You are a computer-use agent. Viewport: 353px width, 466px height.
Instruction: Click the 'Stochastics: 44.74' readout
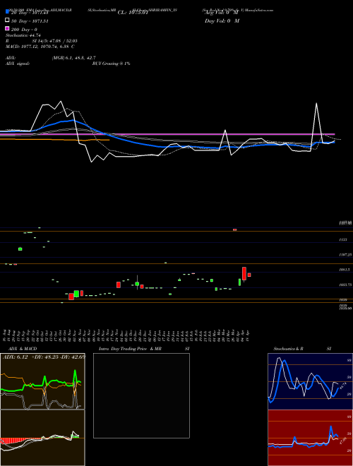coord(23,35)
